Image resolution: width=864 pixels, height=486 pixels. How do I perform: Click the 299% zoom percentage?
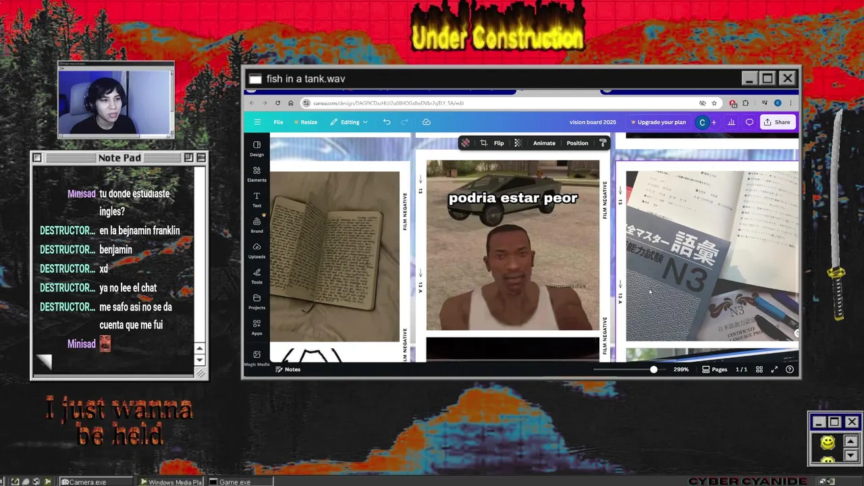[680, 369]
